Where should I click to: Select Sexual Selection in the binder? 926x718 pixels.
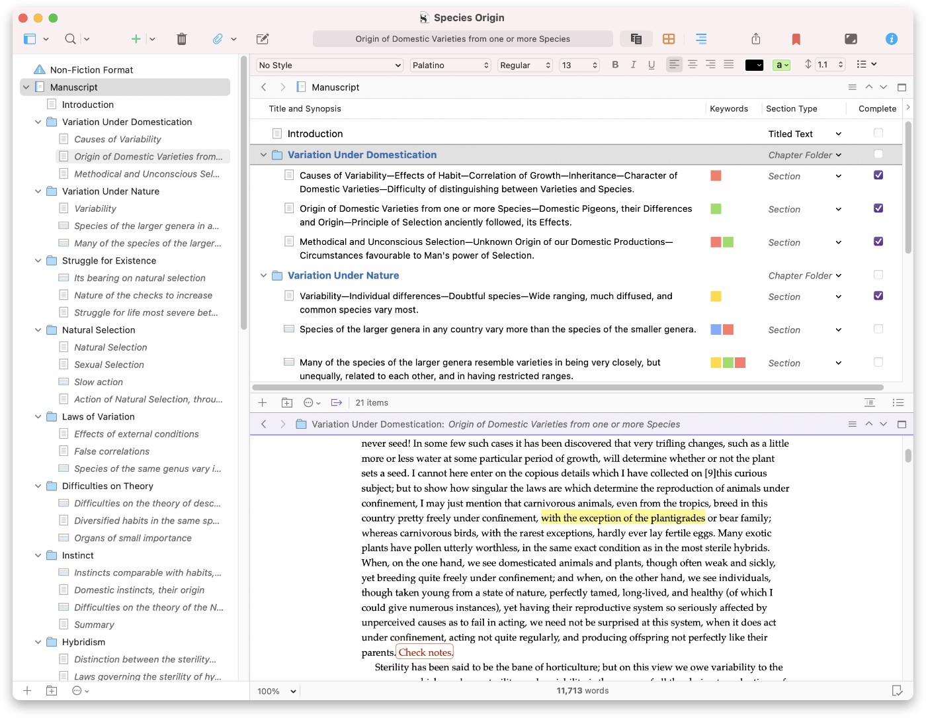(109, 365)
